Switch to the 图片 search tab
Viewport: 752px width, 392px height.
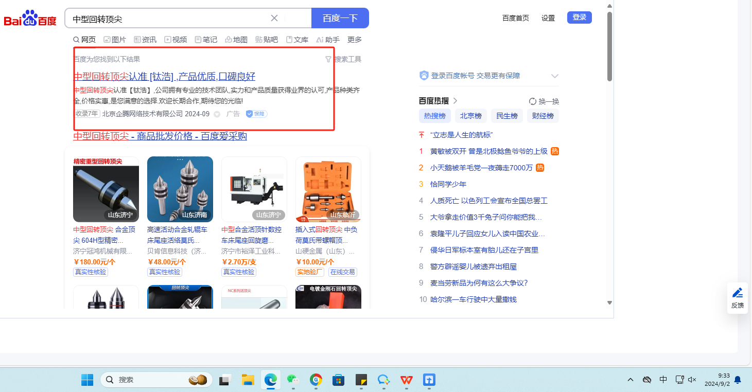pyautogui.click(x=115, y=40)
